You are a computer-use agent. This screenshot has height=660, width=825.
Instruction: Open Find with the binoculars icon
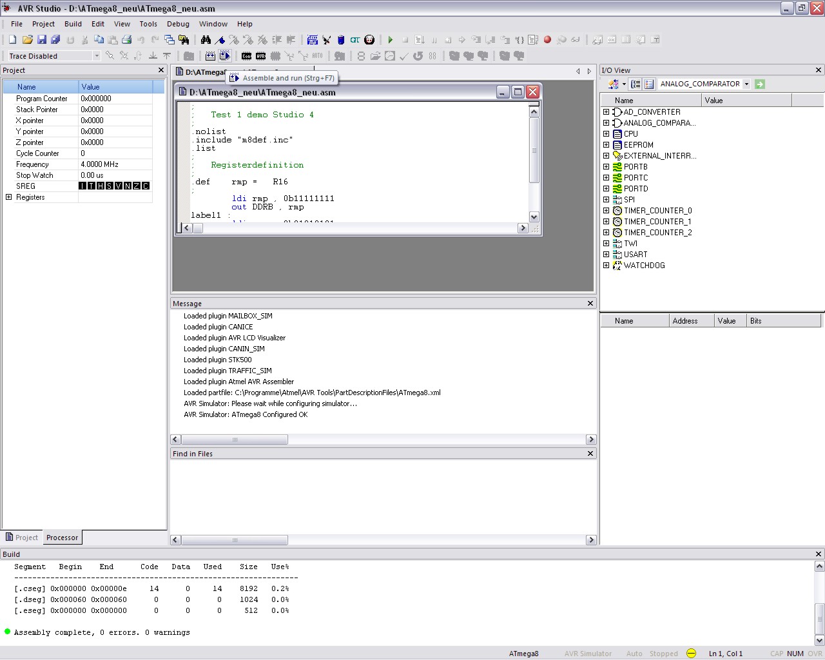[x=206, y=40]
